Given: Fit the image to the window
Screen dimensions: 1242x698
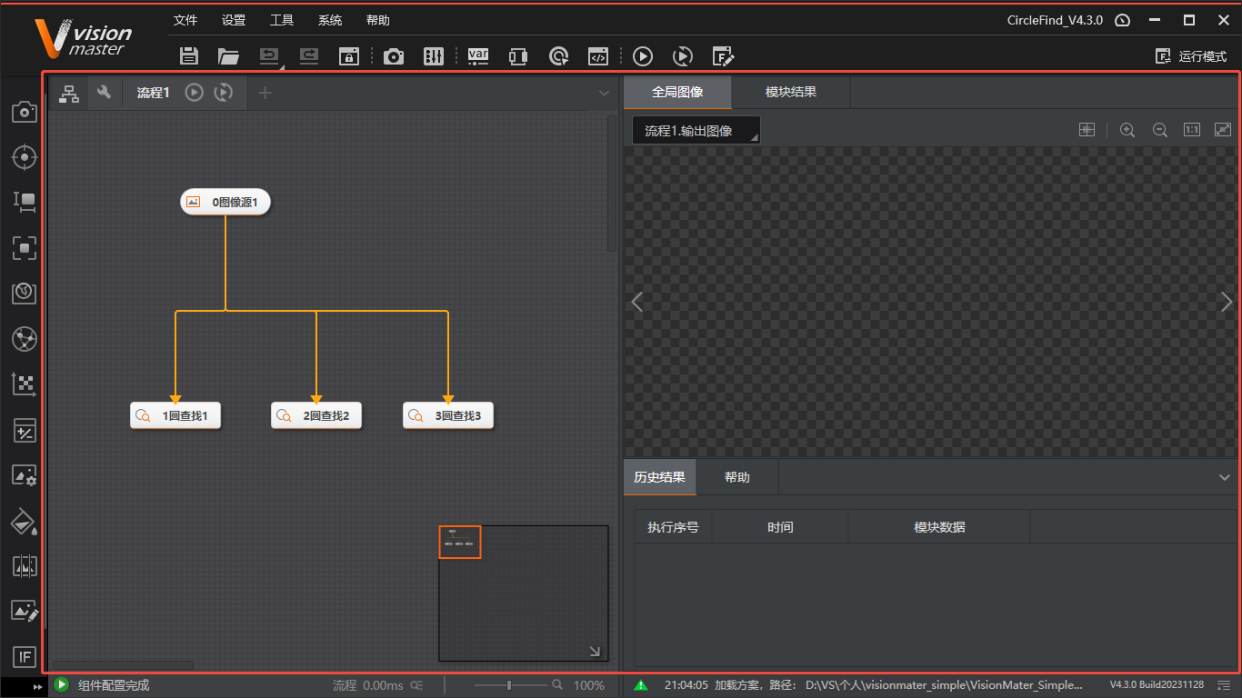Looking at the screenshot, I should (1223, 130).
